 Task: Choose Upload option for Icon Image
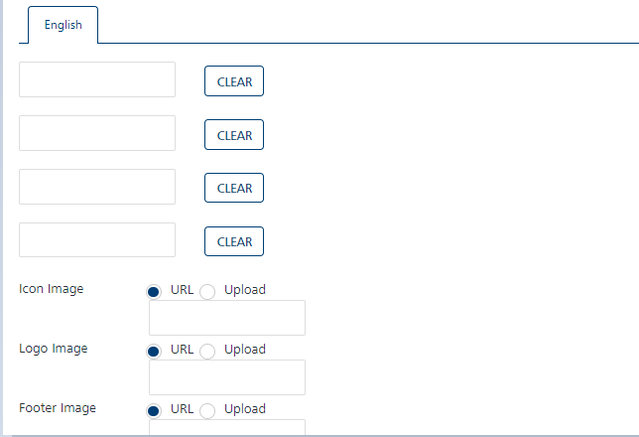click(x=207, y=291)
